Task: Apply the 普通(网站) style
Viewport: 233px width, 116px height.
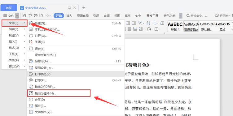Action: [191, 26]
